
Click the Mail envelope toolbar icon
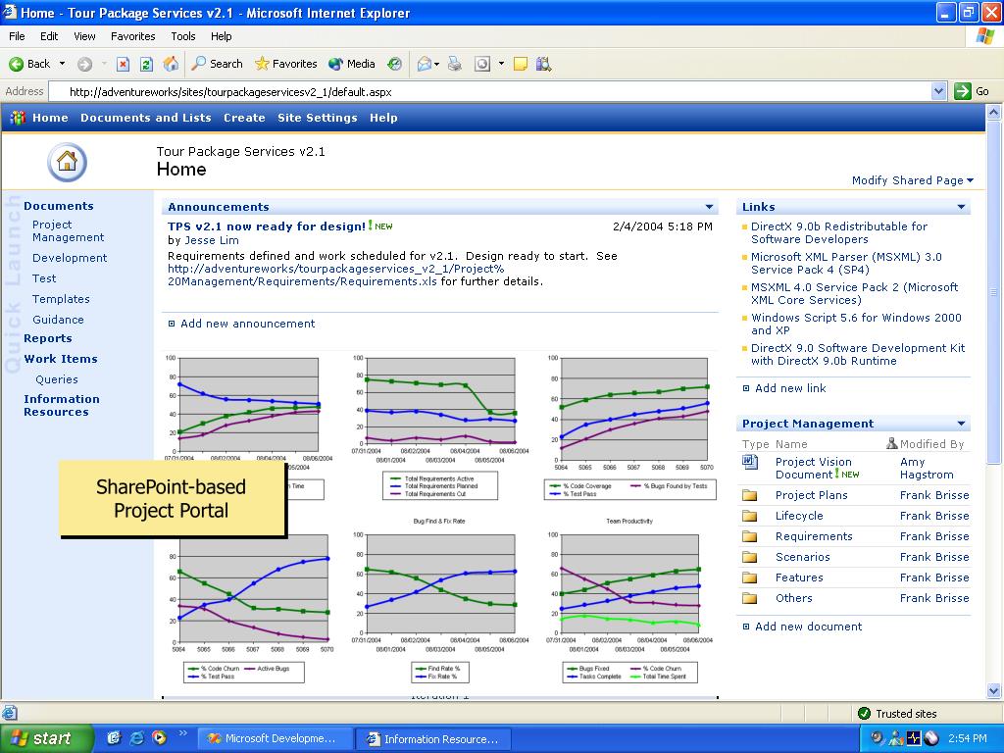[424, 64]
